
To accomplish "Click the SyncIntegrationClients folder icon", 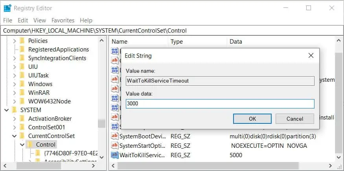I will tap(22, 58).
